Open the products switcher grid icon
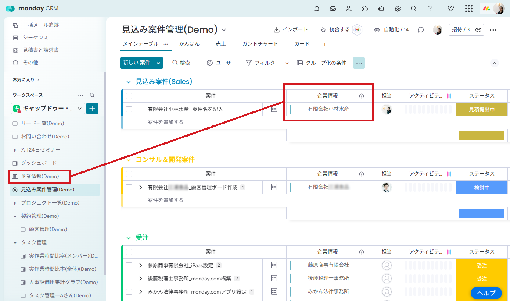The height and width of the screenshot is (301, 510). pyautogui.click(x=468, y=8)
